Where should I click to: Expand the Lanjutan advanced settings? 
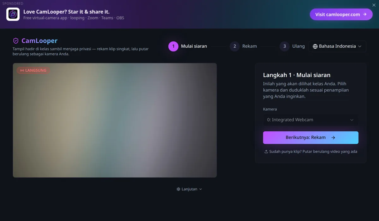click(189, 189)
